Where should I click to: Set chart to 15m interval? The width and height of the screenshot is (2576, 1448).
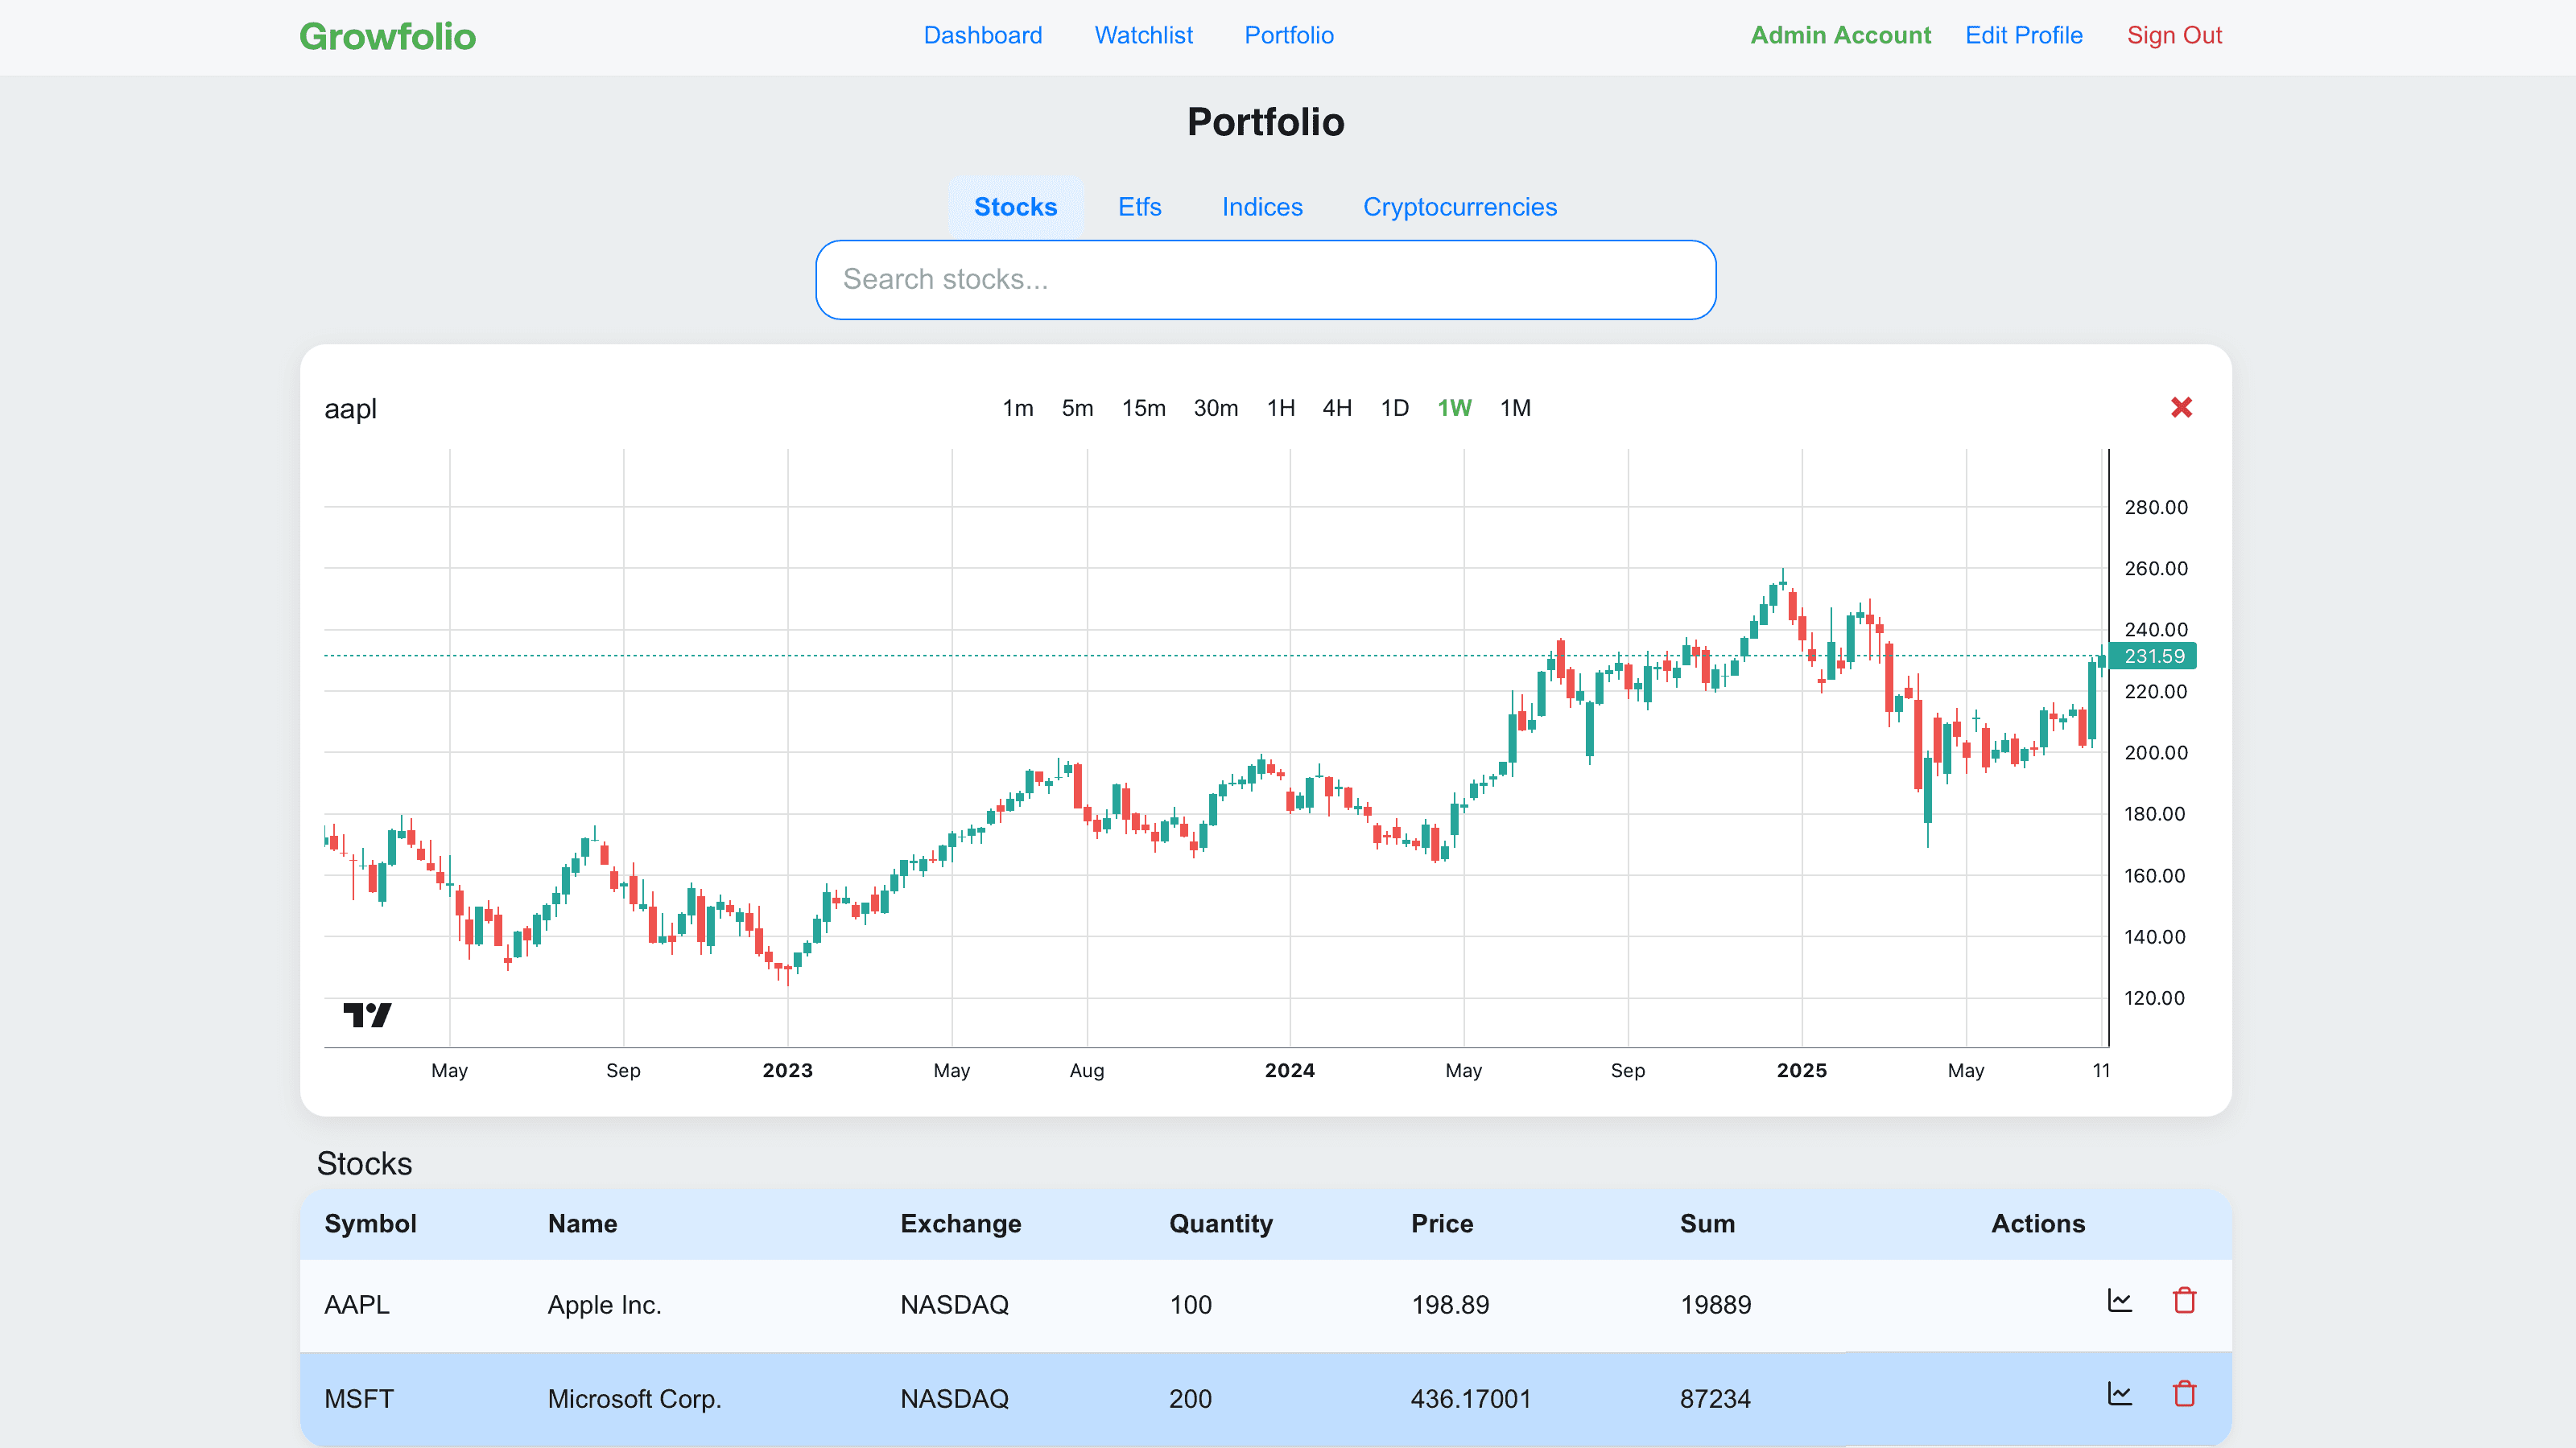coord(1143,408)
